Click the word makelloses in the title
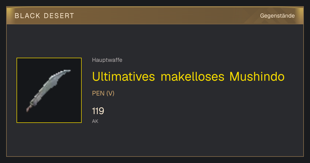Image resolution: width=310 pixels, height=163 pixels. pyautogui.click(x=192, y=77)
